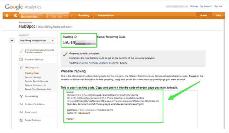Click the Social Settings globe icon

(21, 120)
